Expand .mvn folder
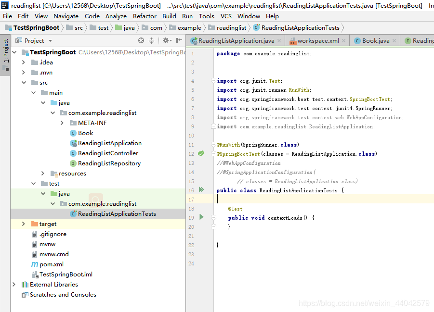 [x=24, y=73]
